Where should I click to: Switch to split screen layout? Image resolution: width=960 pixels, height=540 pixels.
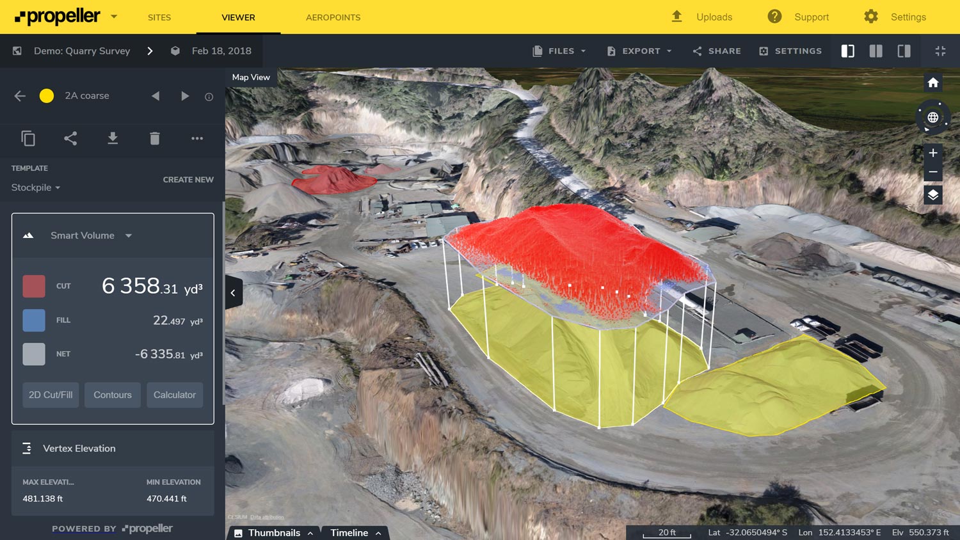coord(876,51)
